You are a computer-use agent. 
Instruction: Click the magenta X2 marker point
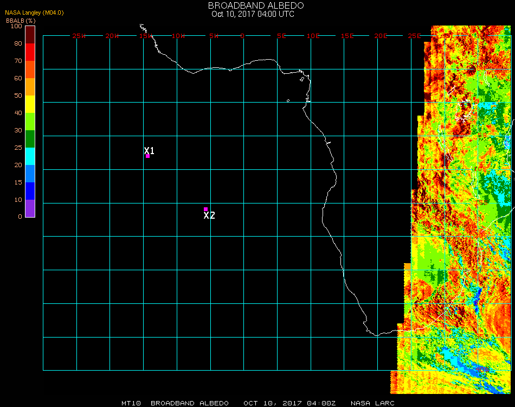click(x=205, y=209)
